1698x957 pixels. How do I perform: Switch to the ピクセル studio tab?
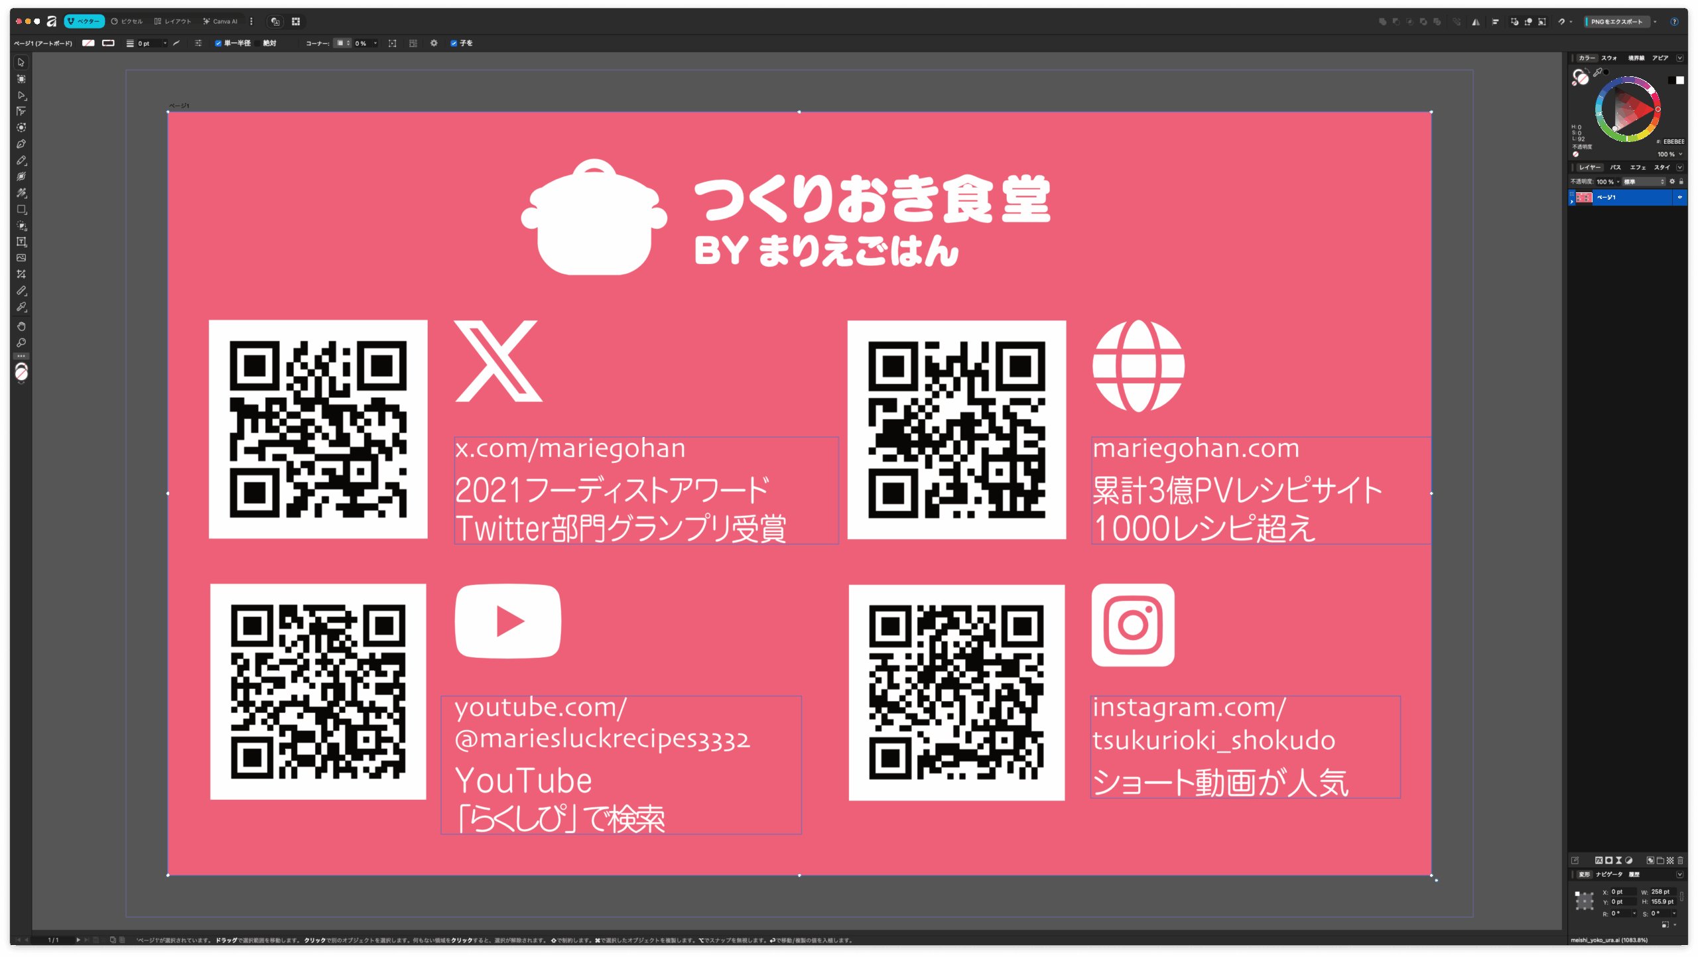coord(127,21)
